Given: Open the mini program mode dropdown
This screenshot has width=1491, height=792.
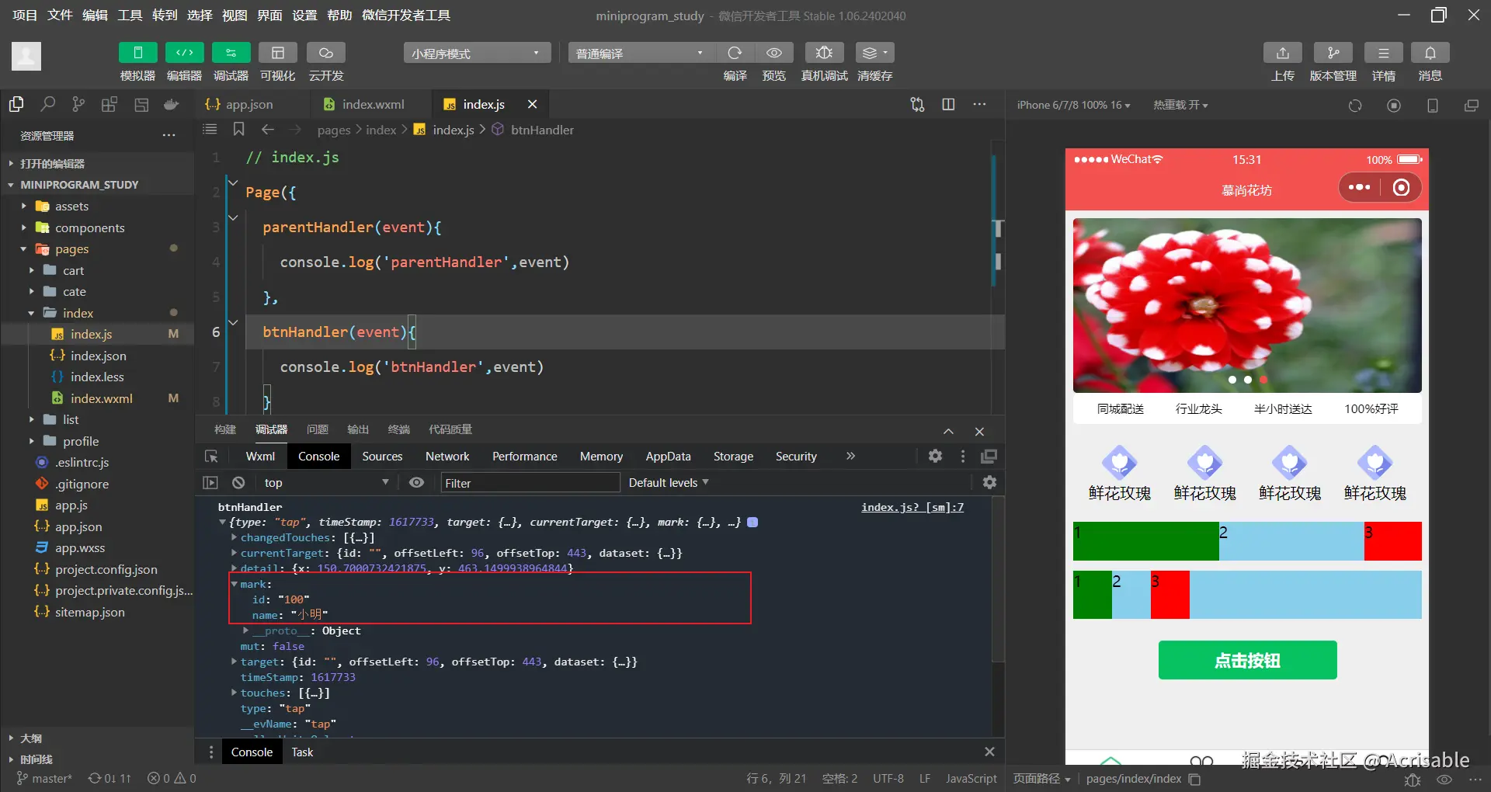Looking at the screenshot, I should coord(477,53).
